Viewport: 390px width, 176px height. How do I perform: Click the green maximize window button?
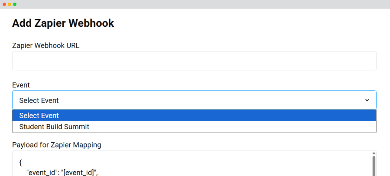tap(15, 4)
